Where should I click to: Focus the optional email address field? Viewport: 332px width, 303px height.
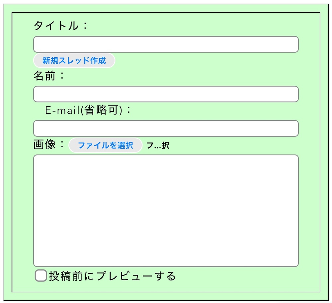tap(166, 128)
